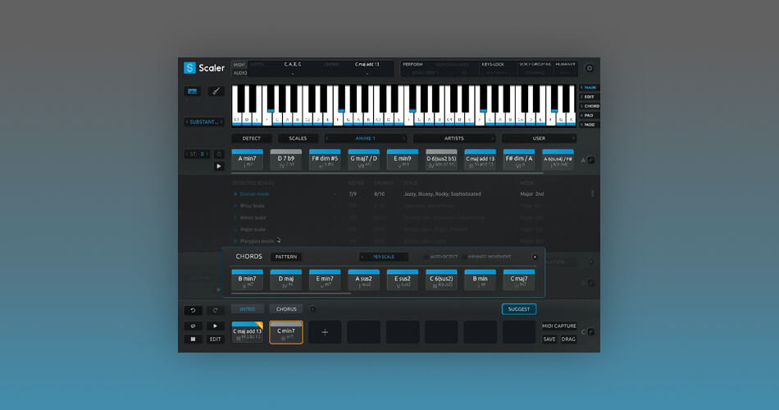This screenshot has width=779, height=410.
Task: Enable AUTO-DETECT checkbox
Action: click(x=426, y=257)
